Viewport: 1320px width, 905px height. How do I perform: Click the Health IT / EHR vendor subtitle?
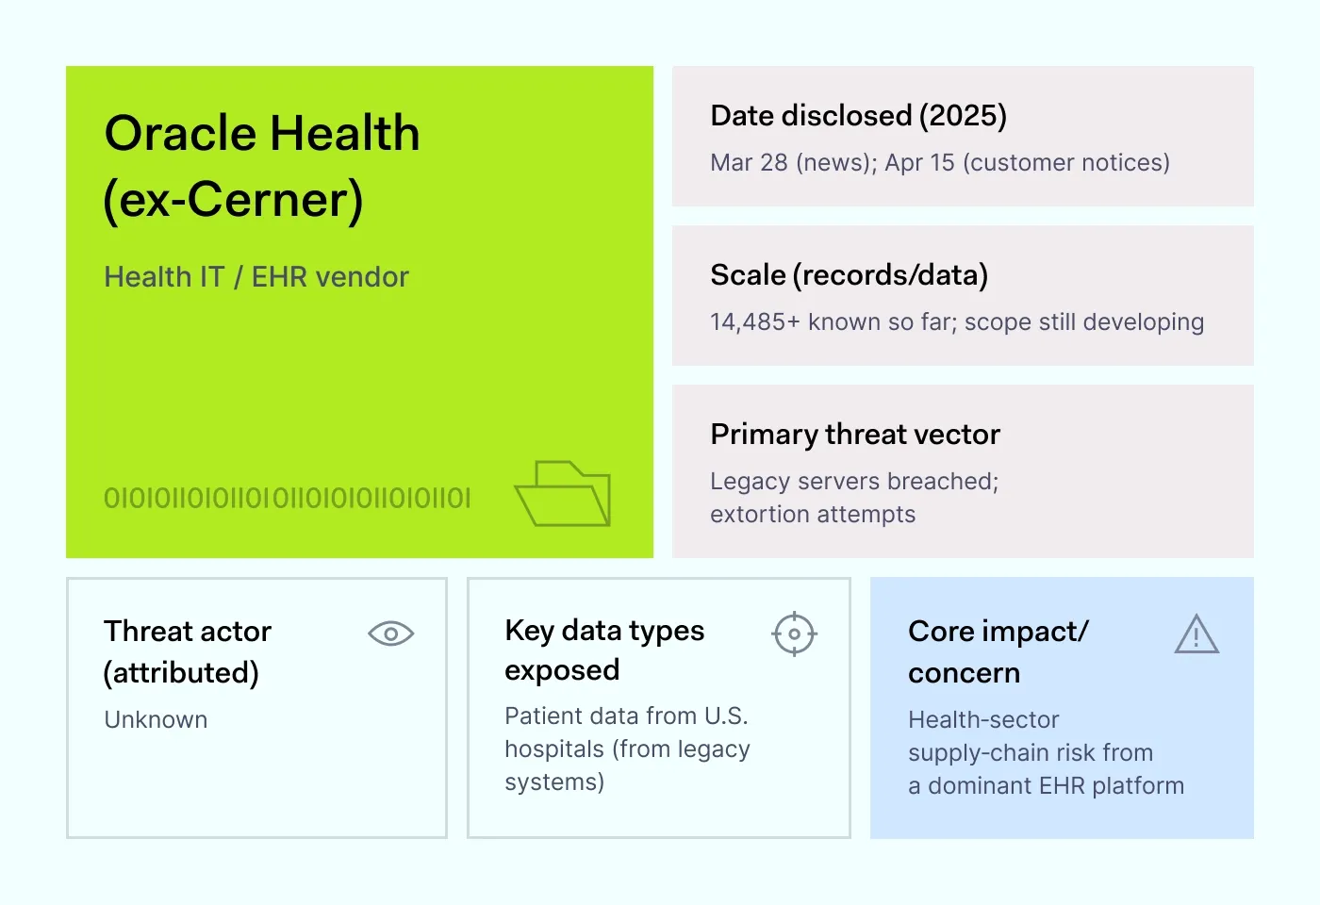pos(256,277)
